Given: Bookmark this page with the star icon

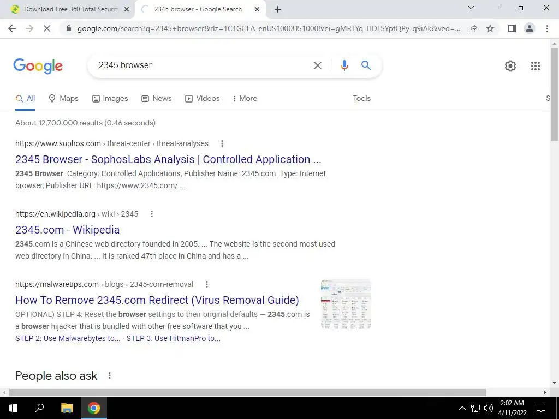Looking at the screenshot, I should click(x=490, y=28).
